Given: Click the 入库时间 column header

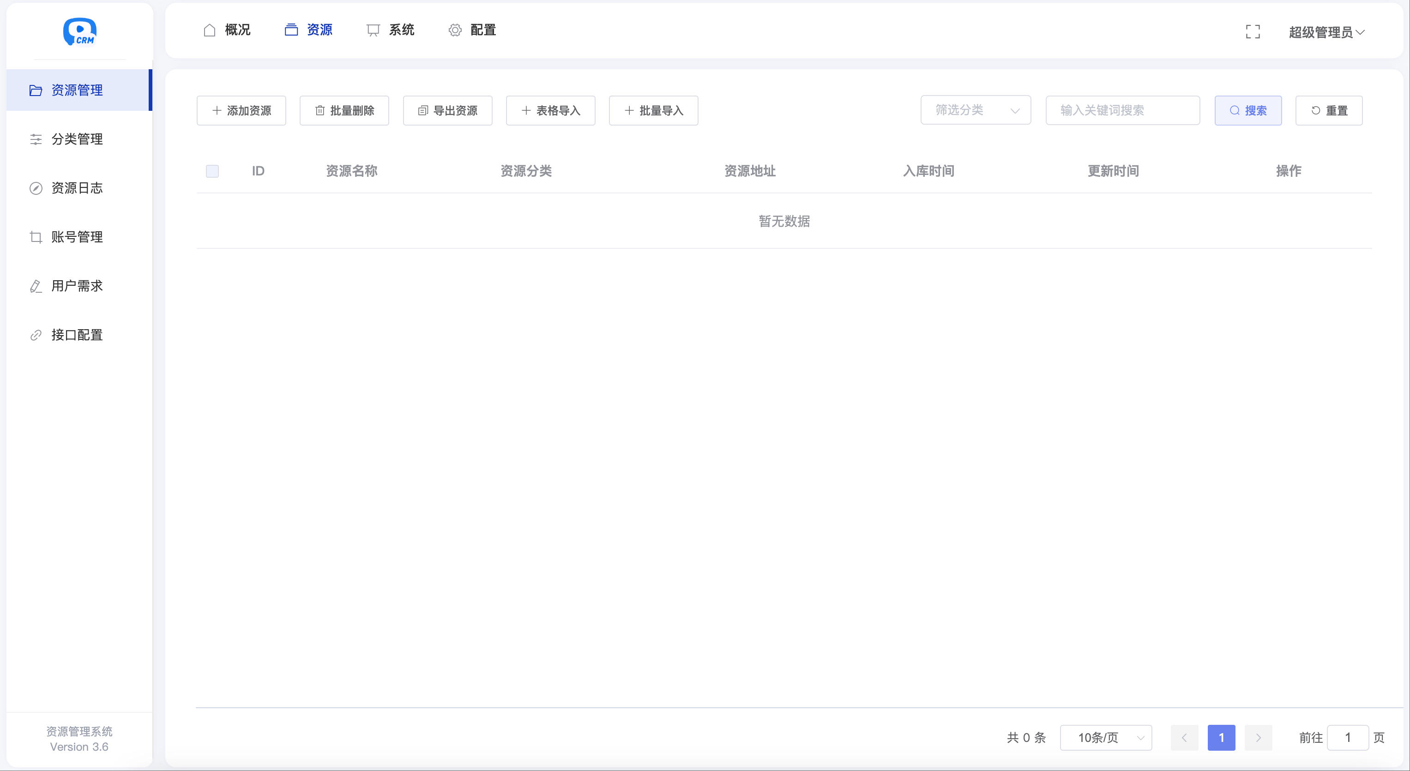Looking at the screenshot, I should [x=928, y=171].
